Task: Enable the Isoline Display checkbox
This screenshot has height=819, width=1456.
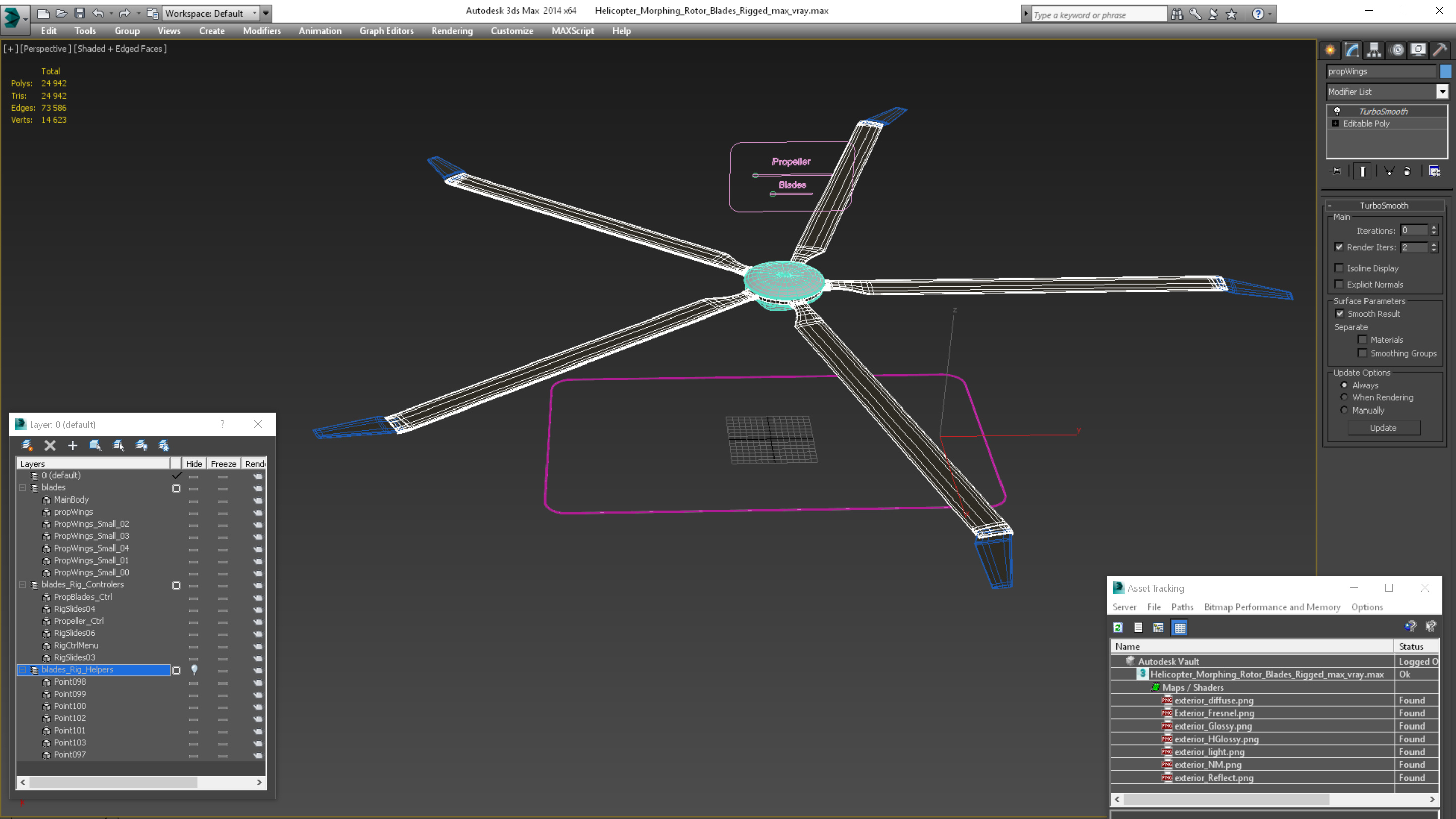Action: click(x=1339, y=268)
